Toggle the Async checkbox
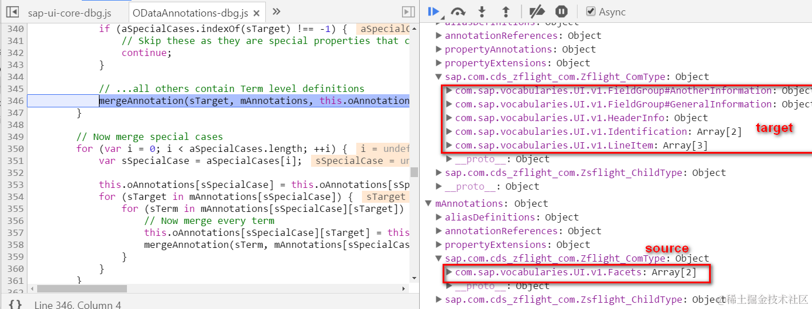812x309 pixels. [591, 11]
